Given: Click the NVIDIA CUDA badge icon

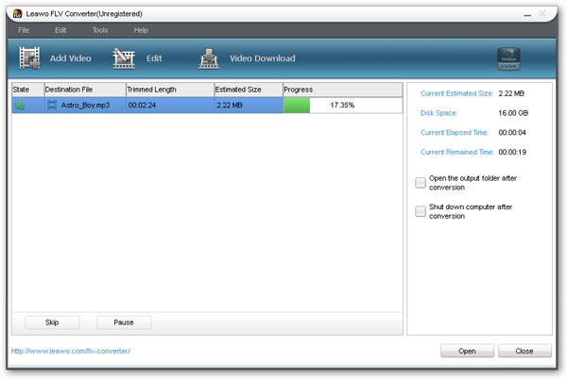Looking at the screenshot, I should tap(508, 58).
